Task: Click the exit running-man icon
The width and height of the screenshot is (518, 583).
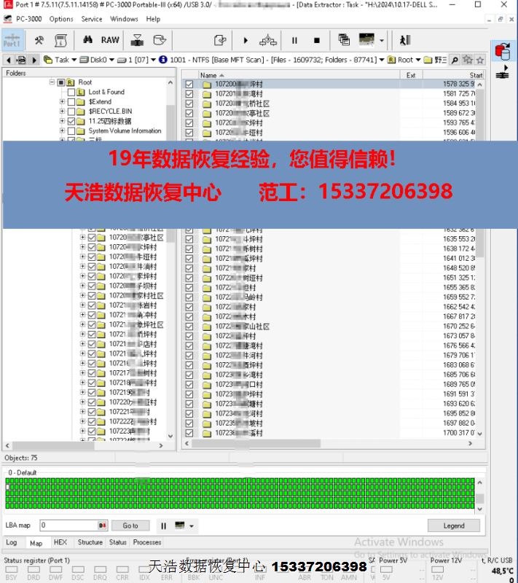Action: pos(405,40)
